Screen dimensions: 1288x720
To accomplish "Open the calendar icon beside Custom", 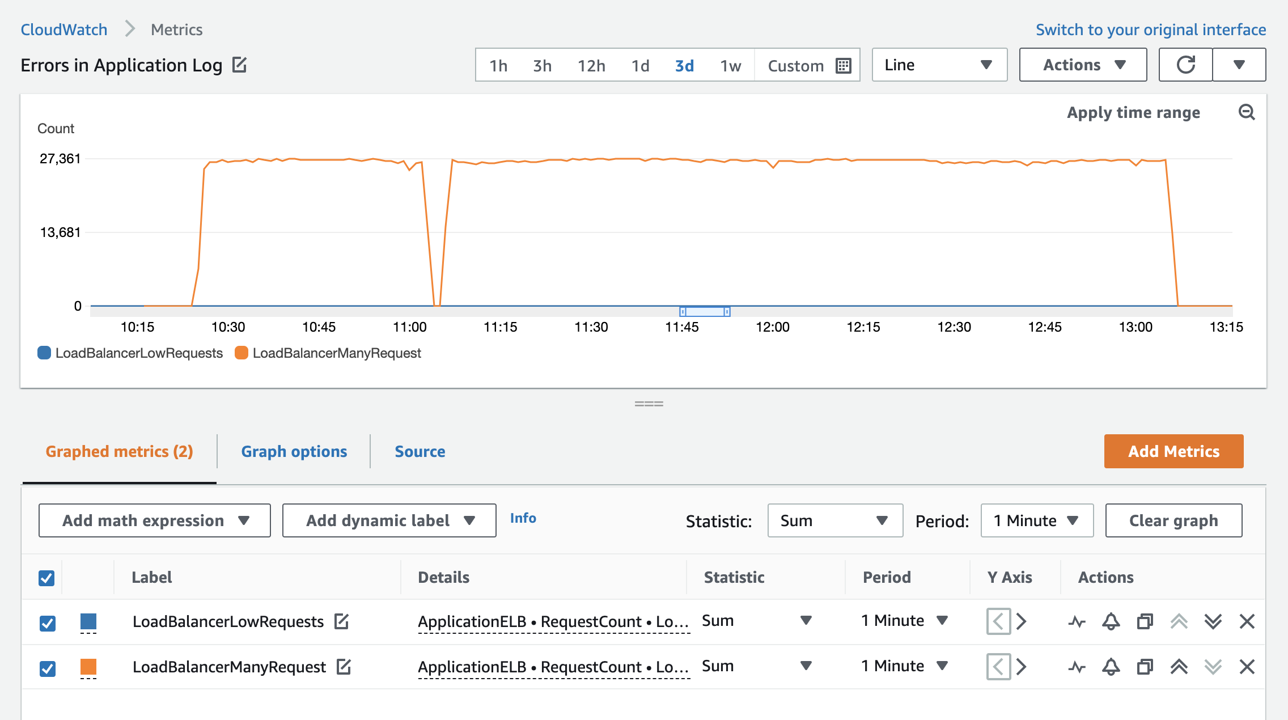I will pyautogui.click(x=843, y=65).
